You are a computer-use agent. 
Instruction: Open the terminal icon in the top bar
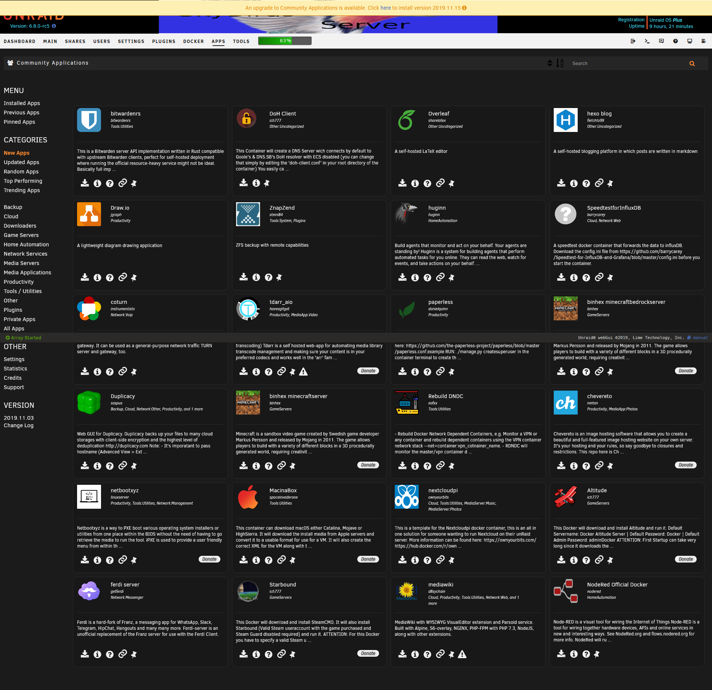click(647, 41)
